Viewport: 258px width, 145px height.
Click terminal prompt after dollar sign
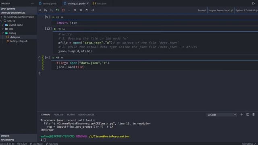(45, 140)
